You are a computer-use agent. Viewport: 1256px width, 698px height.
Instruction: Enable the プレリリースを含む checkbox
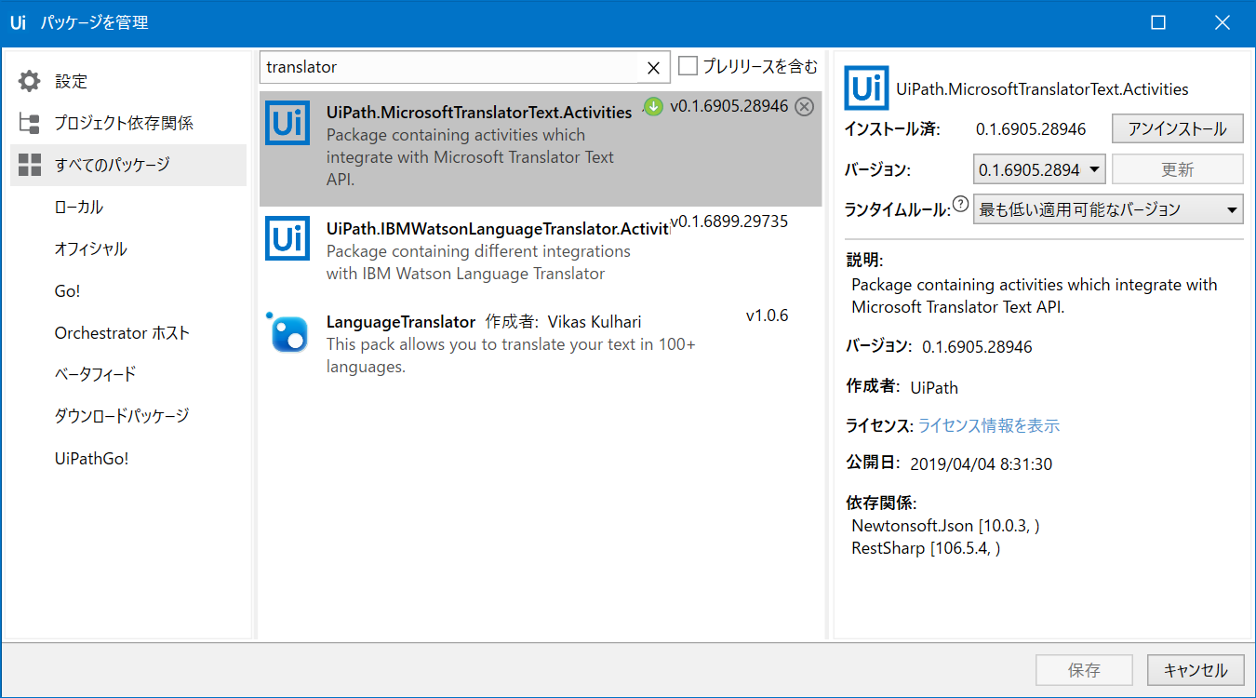tap(688, 66)
